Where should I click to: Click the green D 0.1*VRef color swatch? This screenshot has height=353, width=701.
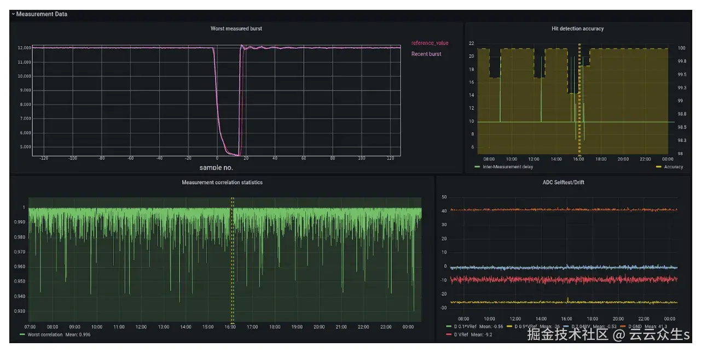pyautogui.click(x=449, y=327)
